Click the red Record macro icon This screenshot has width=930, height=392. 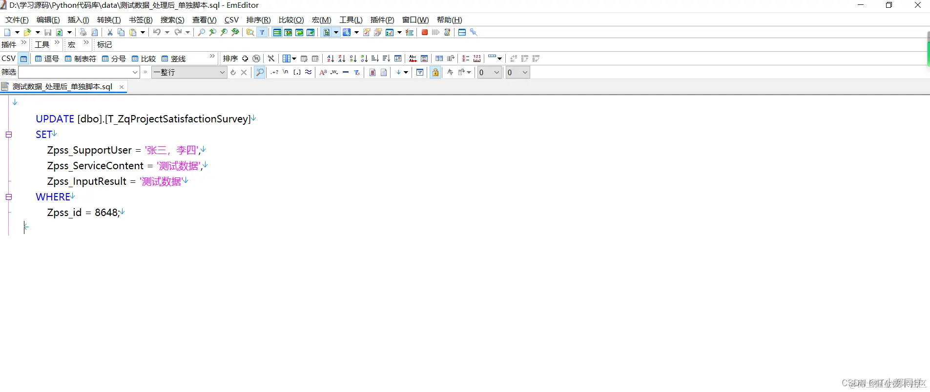tap(425, 32)
